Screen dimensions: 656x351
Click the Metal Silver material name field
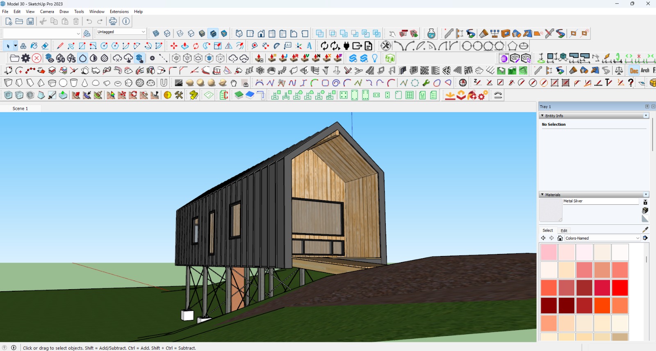[x=601, y=201]
